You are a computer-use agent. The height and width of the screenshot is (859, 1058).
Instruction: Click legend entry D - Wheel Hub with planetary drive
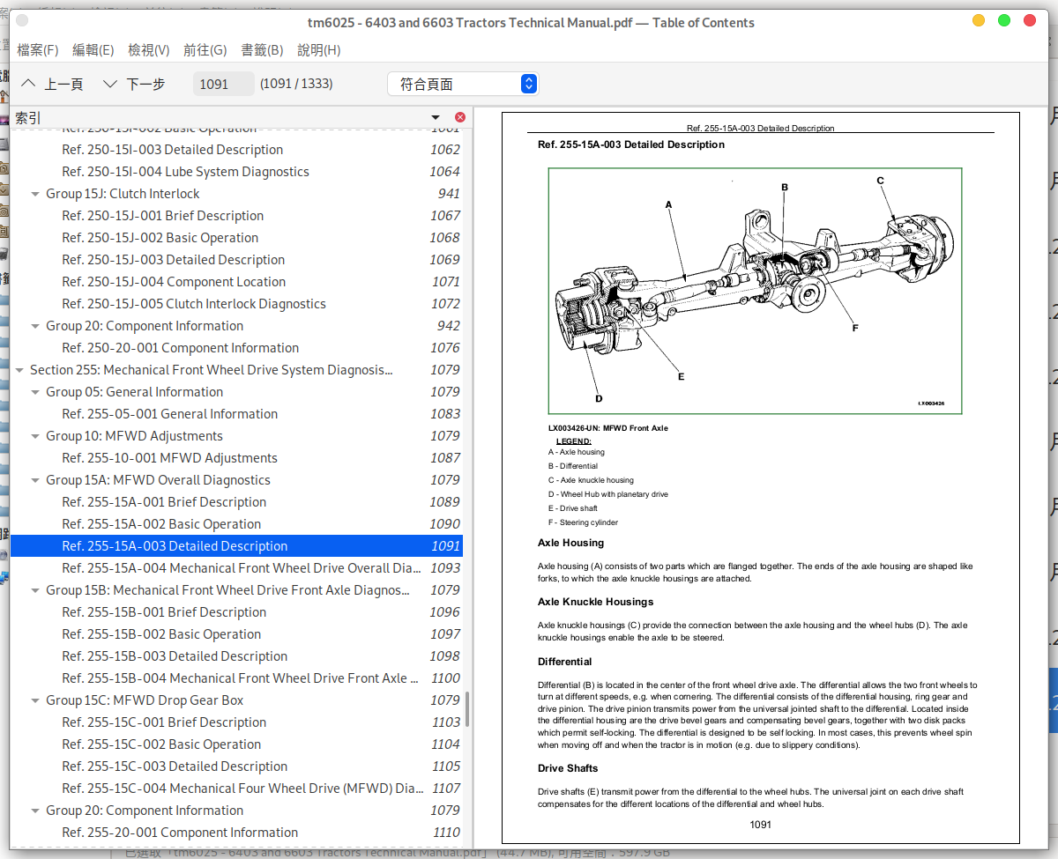coord(607,494)
